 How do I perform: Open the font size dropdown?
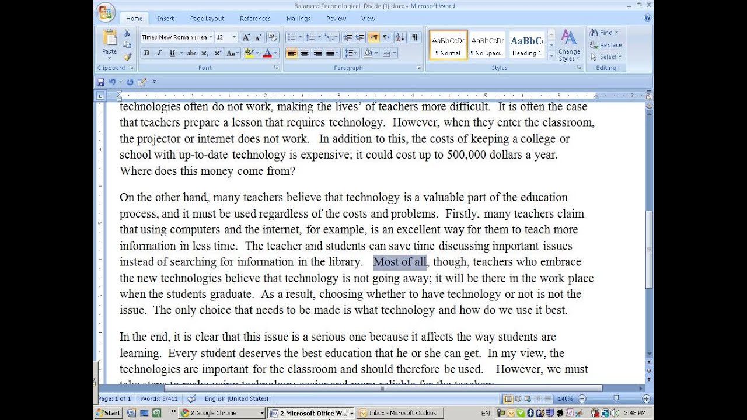coord(234,37)
